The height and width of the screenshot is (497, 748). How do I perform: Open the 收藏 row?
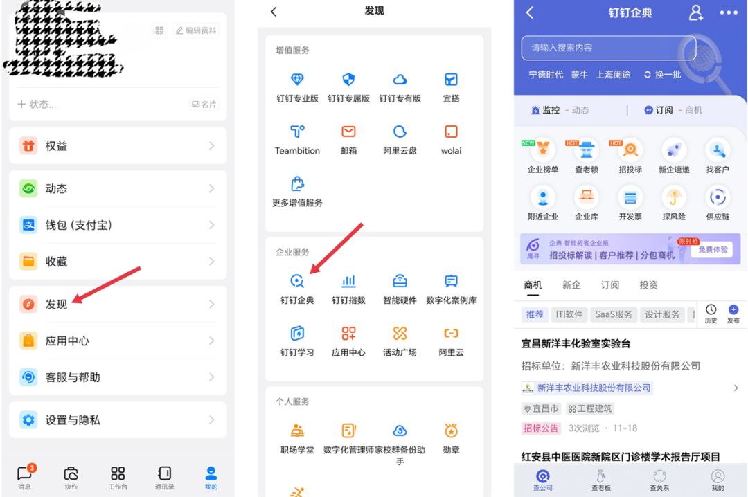(118, 262)
